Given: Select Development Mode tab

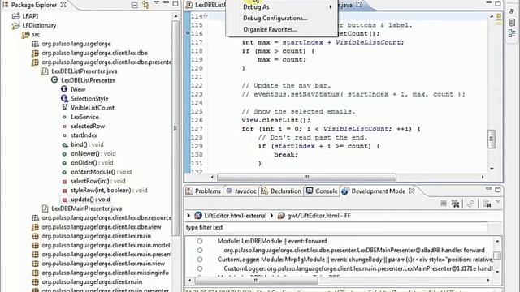Looking at the screenshot, I should click(x=374, y=191).
